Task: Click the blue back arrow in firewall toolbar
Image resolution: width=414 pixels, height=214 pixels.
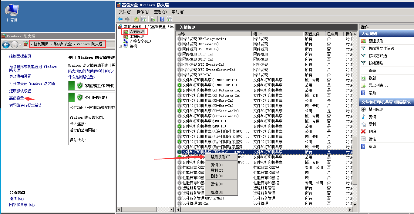Action: [120, 19]
